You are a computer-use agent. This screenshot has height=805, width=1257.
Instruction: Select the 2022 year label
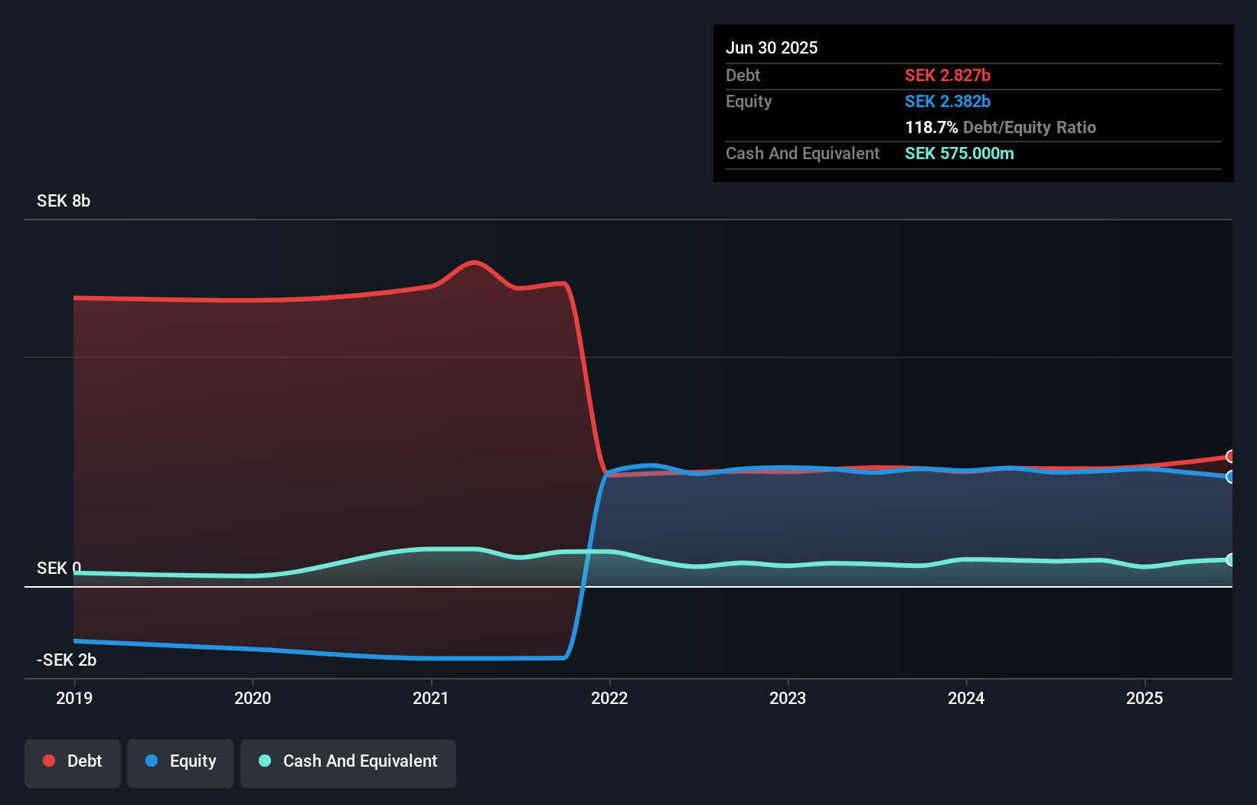[609, 698]
